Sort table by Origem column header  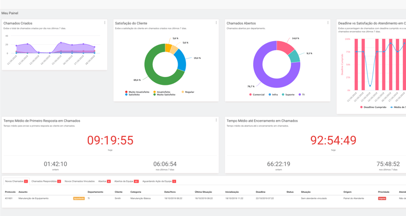click(x=347, y=192)
